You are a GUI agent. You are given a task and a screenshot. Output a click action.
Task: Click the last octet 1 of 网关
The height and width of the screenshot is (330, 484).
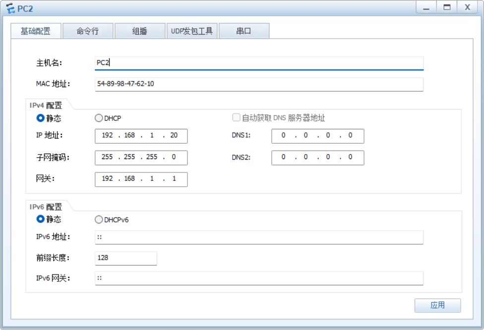point(174,178)
